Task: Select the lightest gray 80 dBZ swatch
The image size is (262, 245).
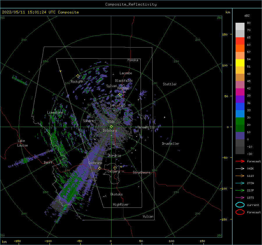Action: pyautogui.click(x=240, y=26)
